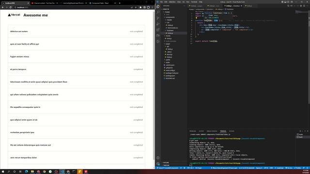Click the 'et porro tempora' todo row

(x=77, y=69)
